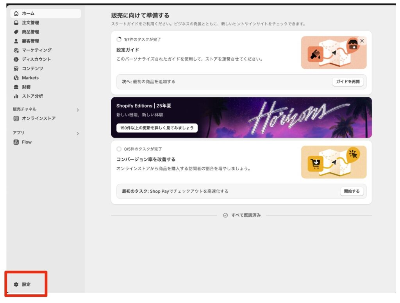This screenshot has width=400, height=303.
Task: Select Markets in the sidebar
Action: click(46, 78)
